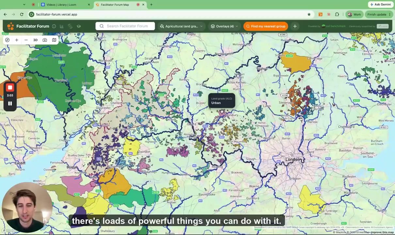The image size is (395, 235).
Task: Open the Work profile menu
Action: (x=354, y=14)
